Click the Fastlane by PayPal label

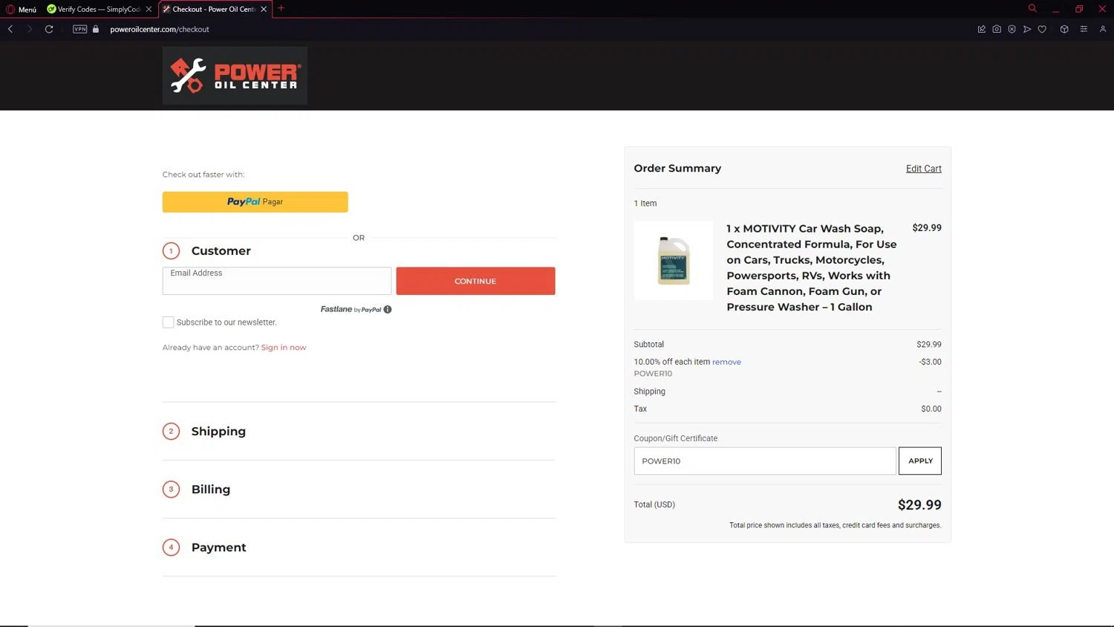[351, 309]
